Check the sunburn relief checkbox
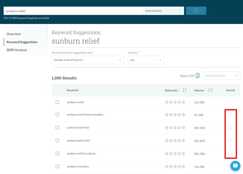The width and height of the screenshot is (243, 174). (x=57, y=102)
